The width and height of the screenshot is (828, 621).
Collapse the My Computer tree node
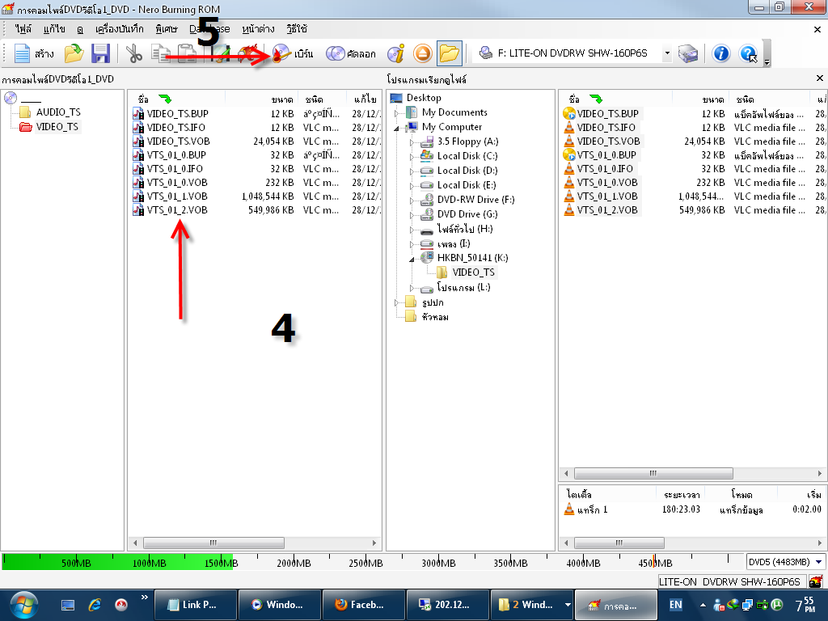[x=396, y=128]
